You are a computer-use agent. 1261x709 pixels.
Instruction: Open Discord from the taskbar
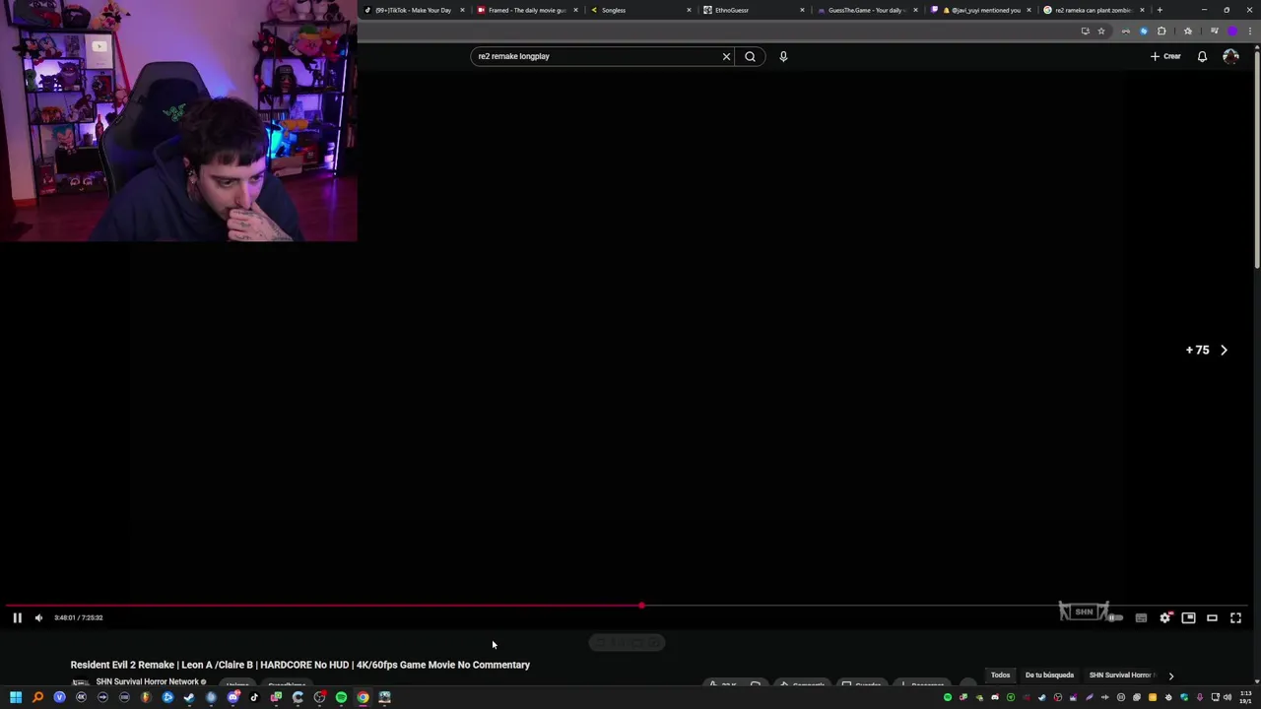[233, 697]
